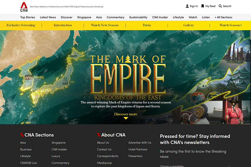Click the Hanyang palace marker on map

28,77
